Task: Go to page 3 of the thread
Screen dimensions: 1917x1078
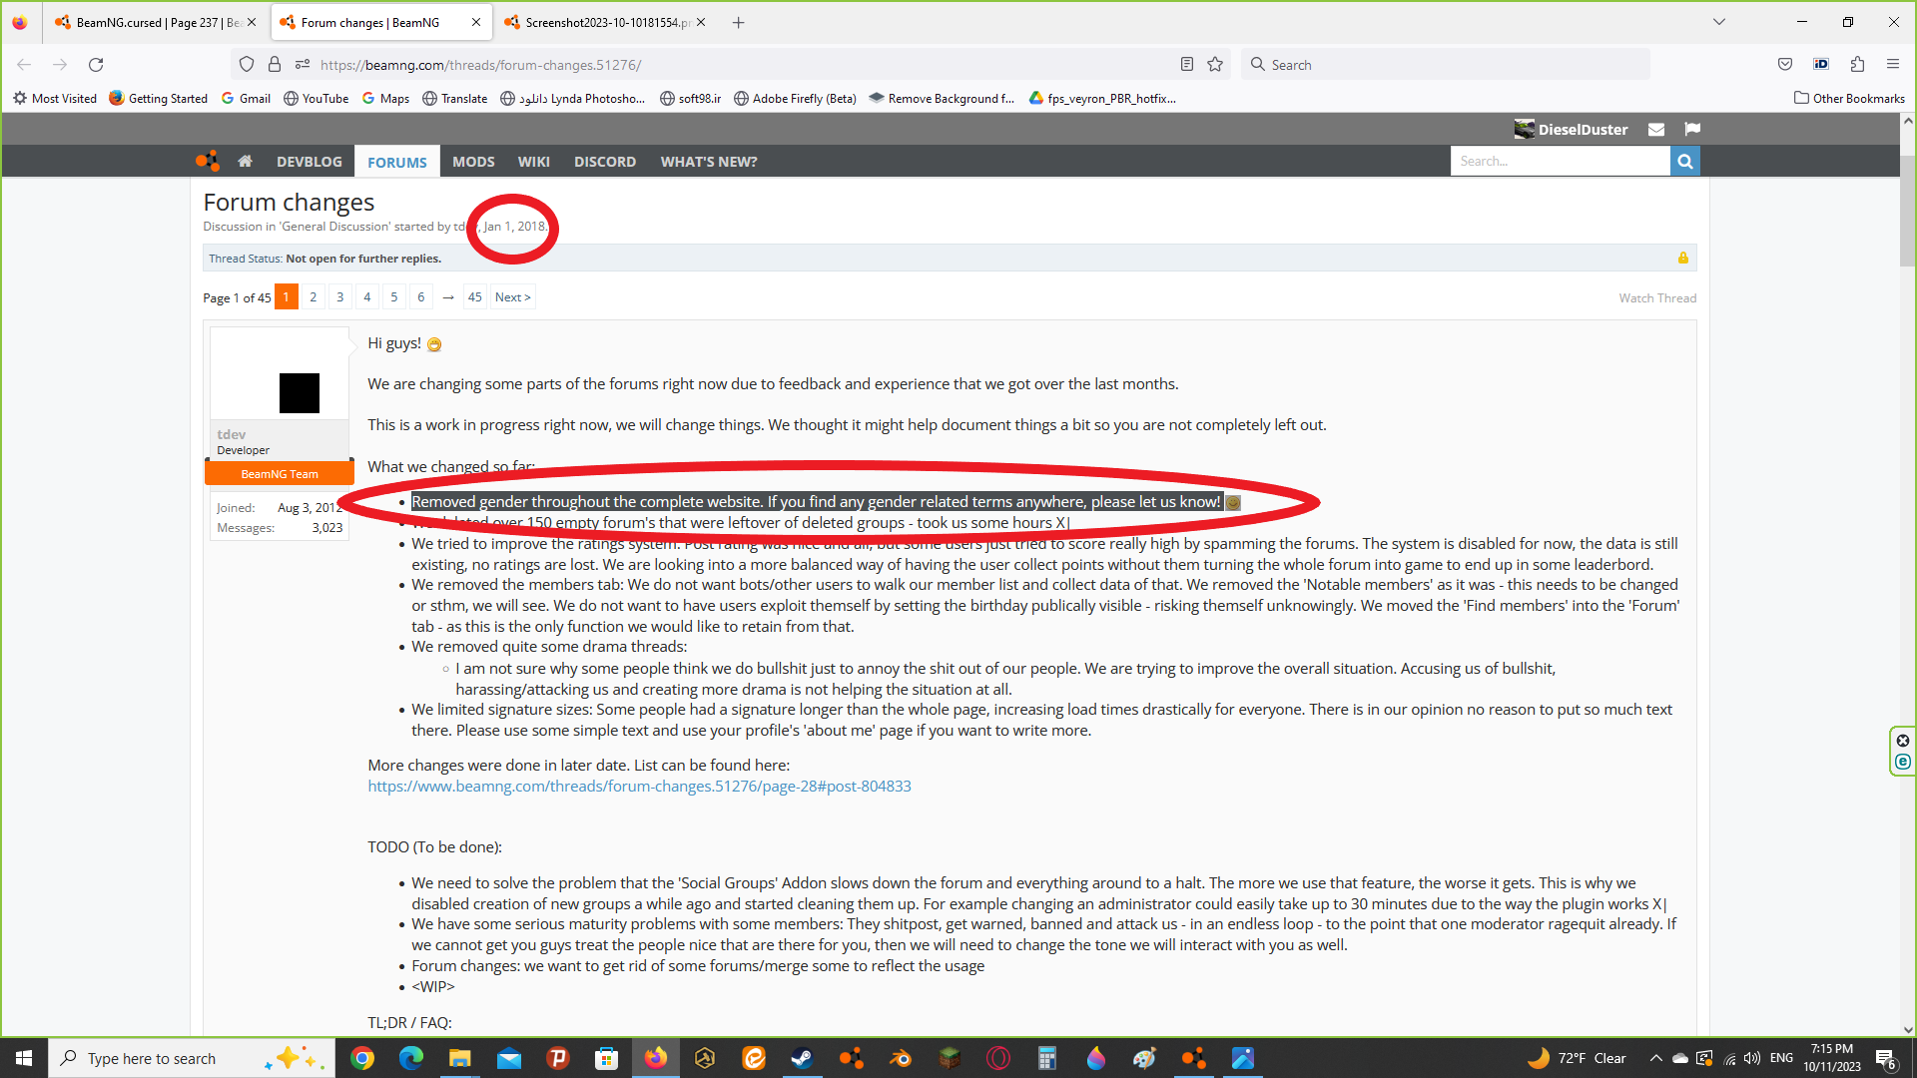Action: coord(340,296)
